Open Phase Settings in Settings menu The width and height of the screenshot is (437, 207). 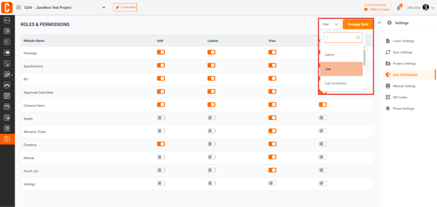pyautogui.click(x=403, y=108)
